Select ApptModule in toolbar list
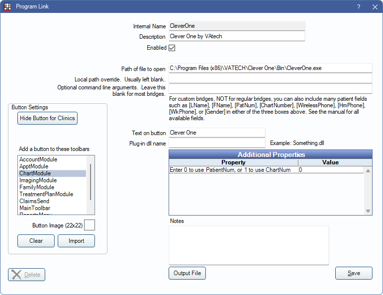The image size is (383, 295). click(34, 166)
